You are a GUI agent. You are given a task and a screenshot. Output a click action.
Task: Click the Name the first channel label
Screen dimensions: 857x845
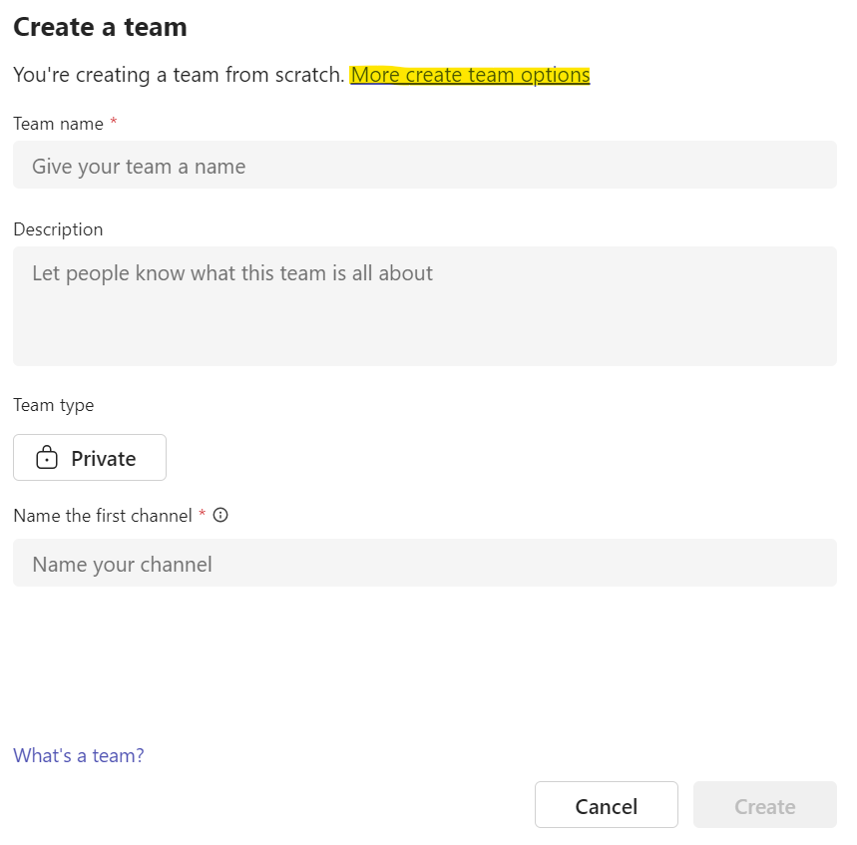[x=103, y=516]
